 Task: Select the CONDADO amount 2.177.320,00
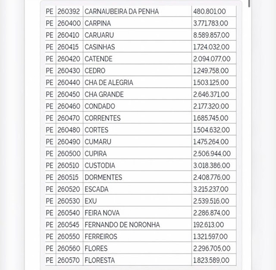(x=211, y=106)
